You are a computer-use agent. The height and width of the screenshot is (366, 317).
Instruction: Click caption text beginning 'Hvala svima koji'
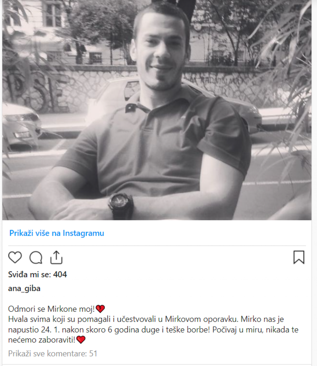tap(153, 329)
